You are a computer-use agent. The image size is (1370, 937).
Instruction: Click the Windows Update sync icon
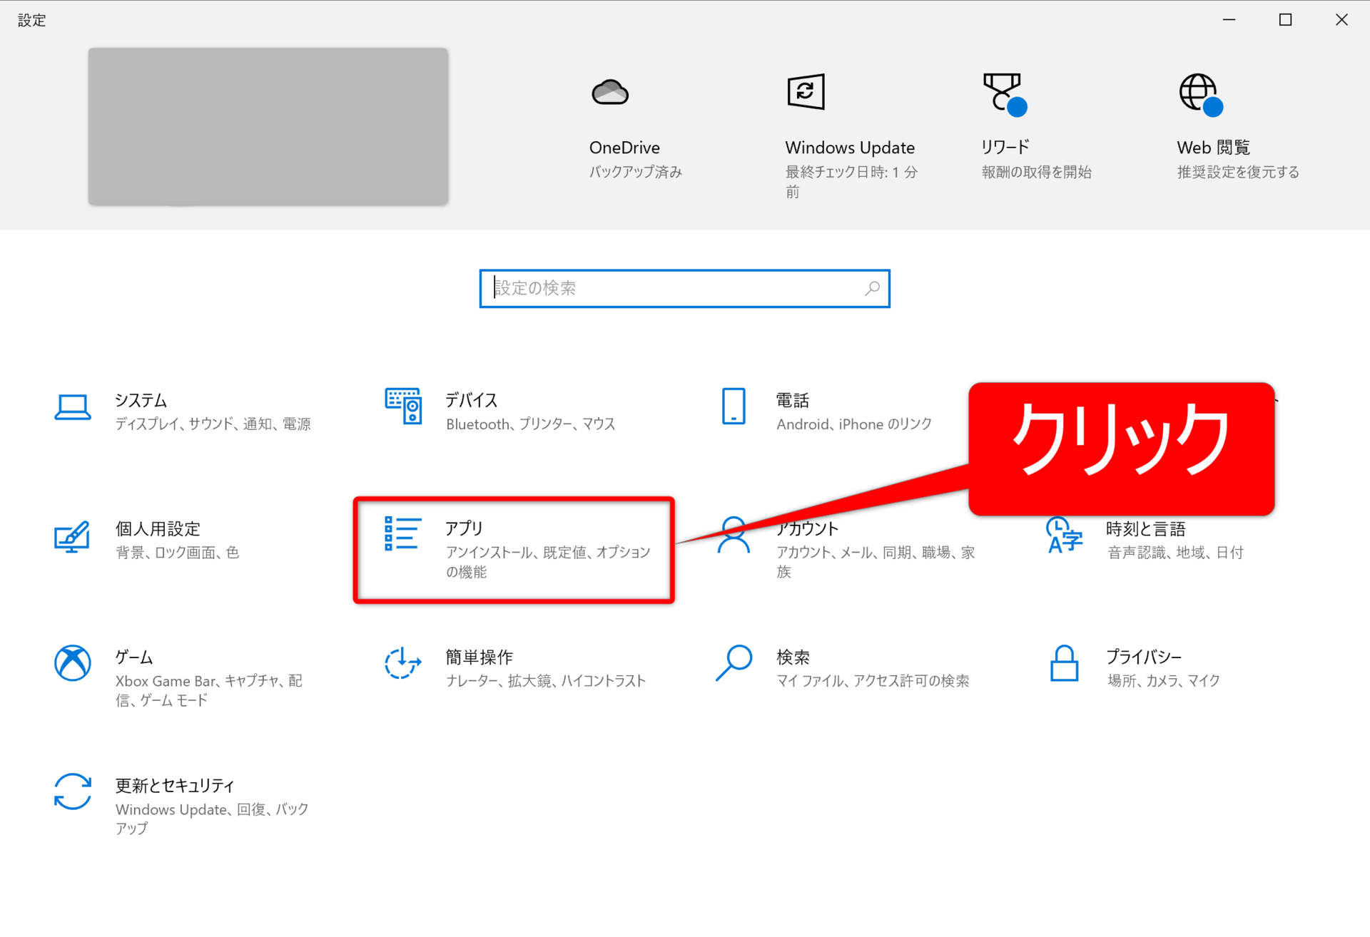806,92
